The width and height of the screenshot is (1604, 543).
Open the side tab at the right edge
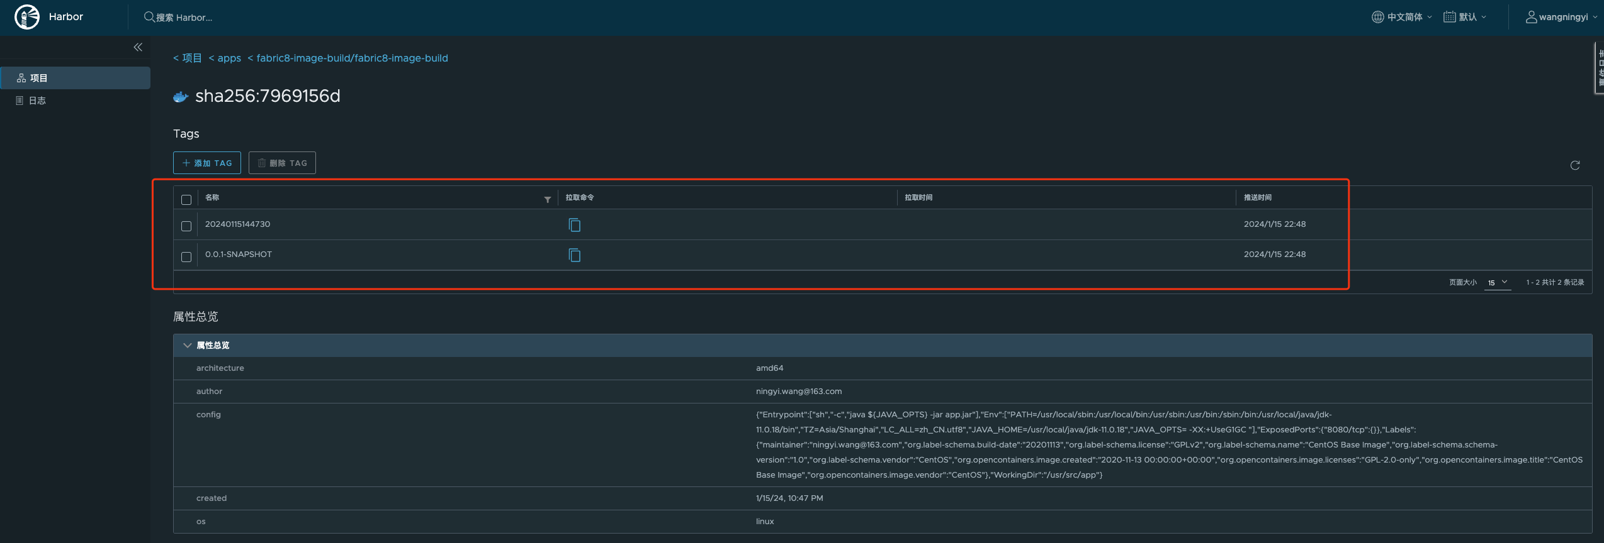[x=1599, y=68]
